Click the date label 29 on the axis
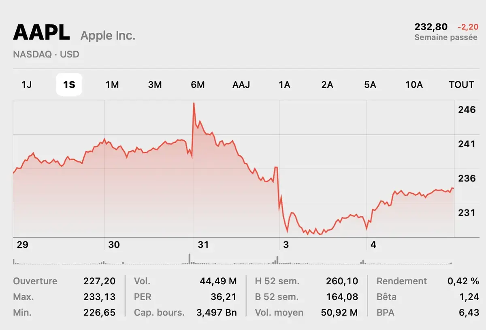 tap(23, 245)
